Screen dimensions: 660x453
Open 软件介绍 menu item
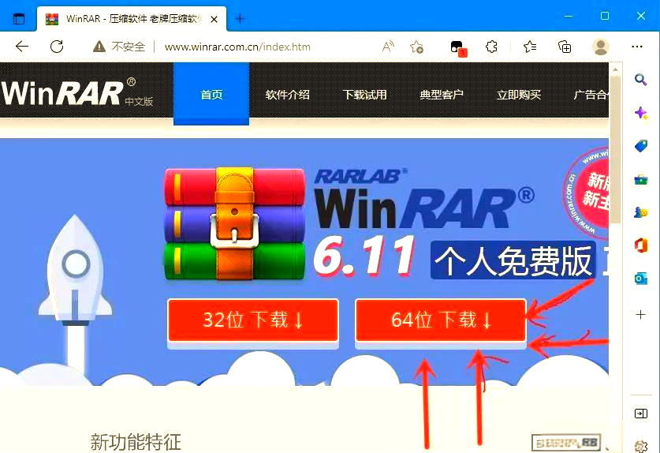tap(288, 95)
